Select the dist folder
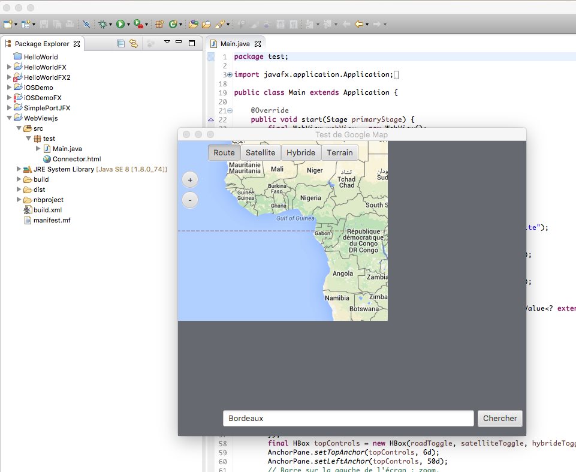This screenshot has width=576, height=472. click(x=35, y=190)
